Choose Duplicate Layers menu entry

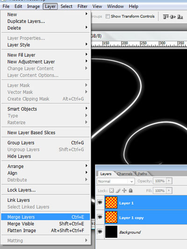45,21
